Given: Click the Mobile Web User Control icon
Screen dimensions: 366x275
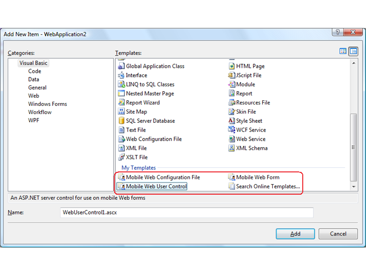Looking at the screenshot, I should pos(121,187).
